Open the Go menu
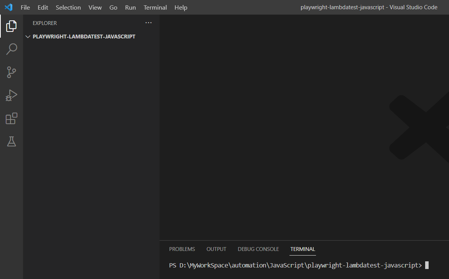This screenshot has height=279, width=449. (x=113, y=7)
